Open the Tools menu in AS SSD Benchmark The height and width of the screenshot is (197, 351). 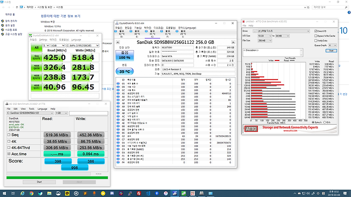coord(32,109)
